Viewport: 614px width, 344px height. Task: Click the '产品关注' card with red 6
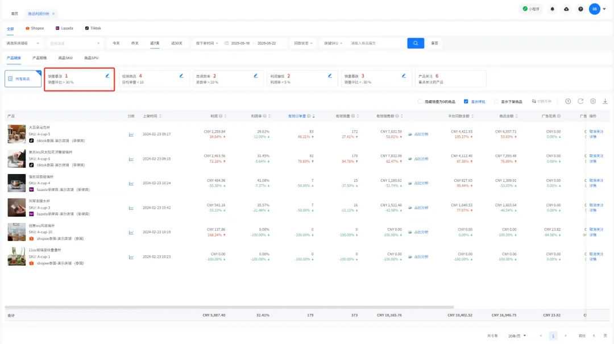[x=450, y=79]
